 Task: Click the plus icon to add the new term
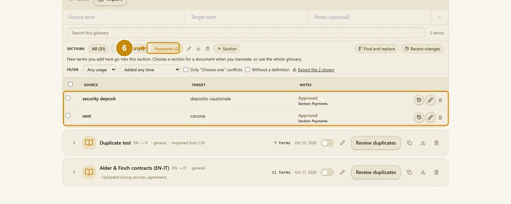(x=439, y=17)
